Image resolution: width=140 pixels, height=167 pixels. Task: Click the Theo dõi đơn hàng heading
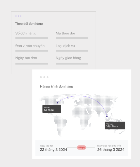(29, 24)
